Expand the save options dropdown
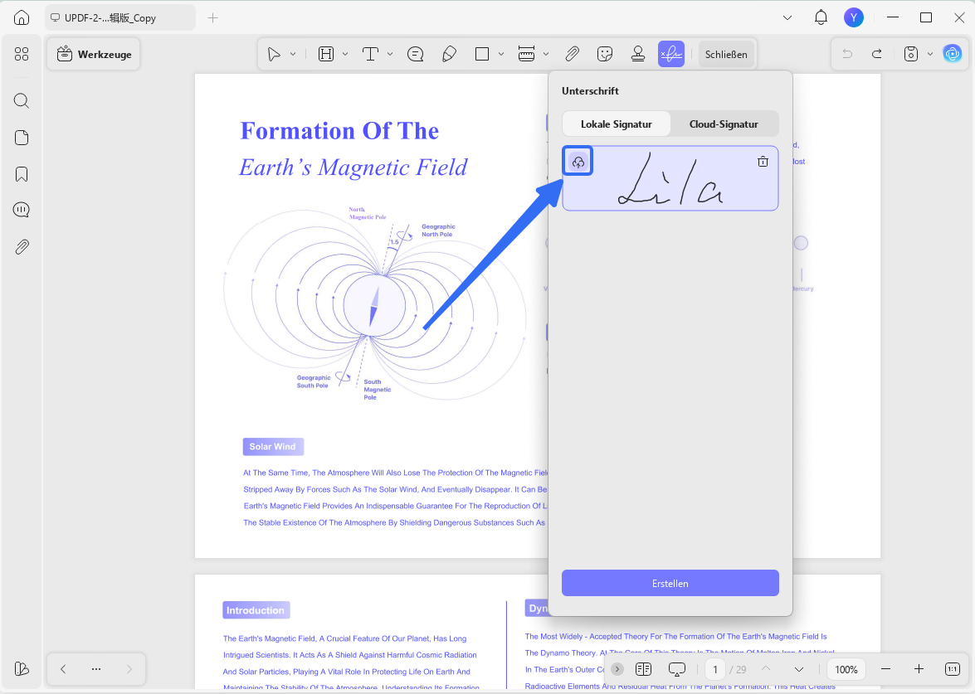Screen dimensions: 975x694 930,54
